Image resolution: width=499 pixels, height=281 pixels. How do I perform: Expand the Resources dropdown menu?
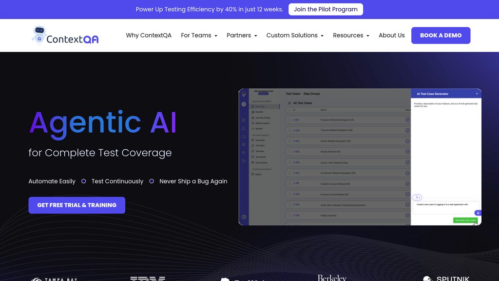tap(351, 35)
